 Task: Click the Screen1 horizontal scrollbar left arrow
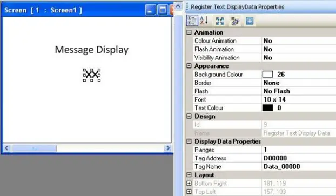(x=6, y=148)
